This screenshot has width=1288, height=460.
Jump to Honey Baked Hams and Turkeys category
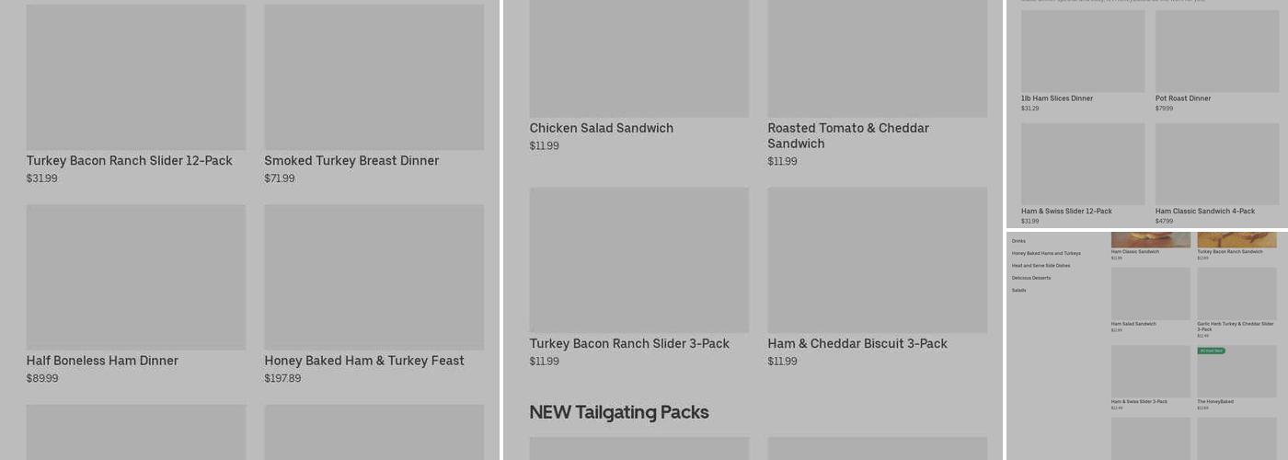pyautogui.click(x=1046, y=253)
